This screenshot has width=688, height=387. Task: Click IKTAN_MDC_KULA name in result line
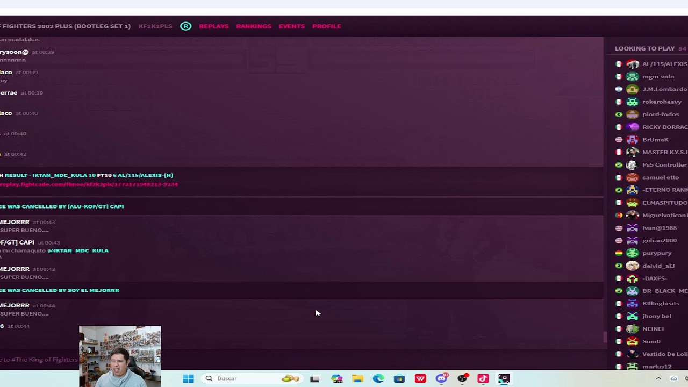click(61, 175)
